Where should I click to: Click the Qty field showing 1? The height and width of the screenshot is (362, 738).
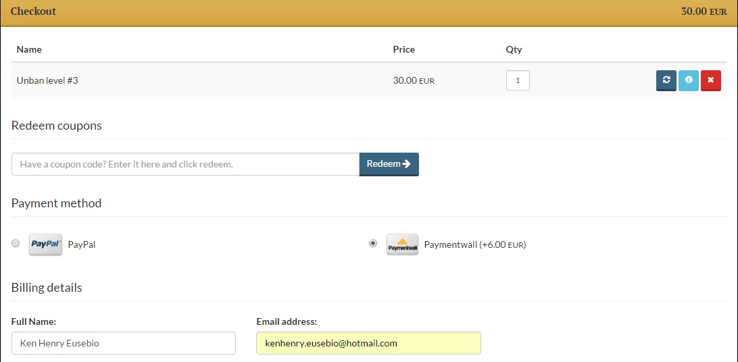click(518, 80)
